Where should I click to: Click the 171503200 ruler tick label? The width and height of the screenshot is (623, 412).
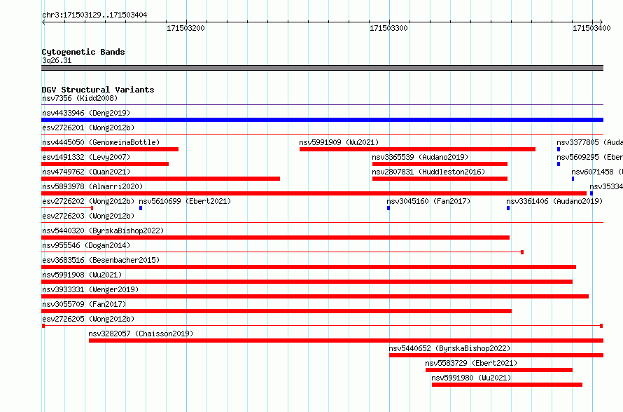tap(185, 28)
